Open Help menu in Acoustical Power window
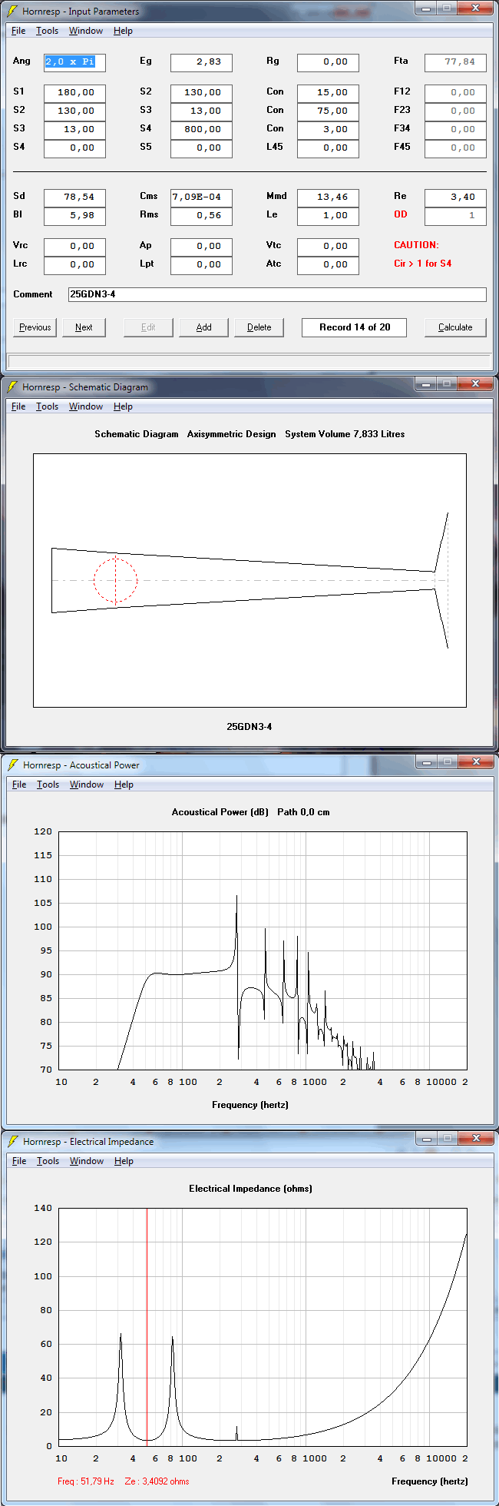This screenshot has height=1506, width=499. coord(124,785)
